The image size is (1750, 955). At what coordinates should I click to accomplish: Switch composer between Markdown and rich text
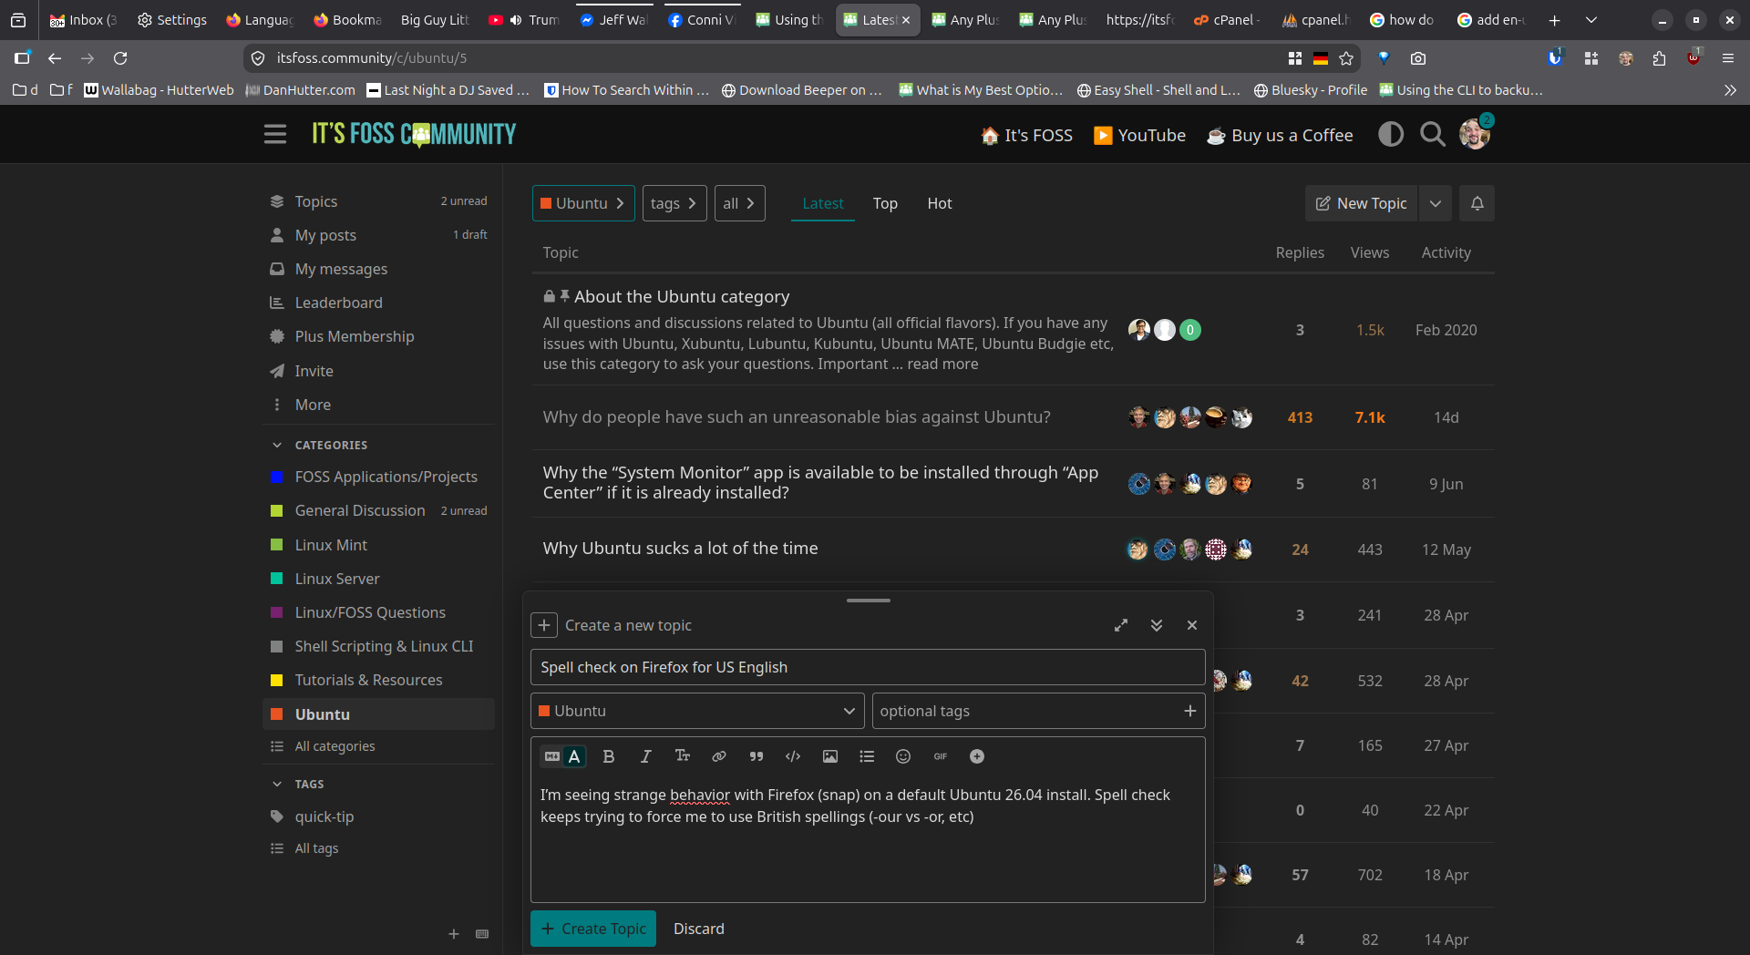(x=563, y=756)
